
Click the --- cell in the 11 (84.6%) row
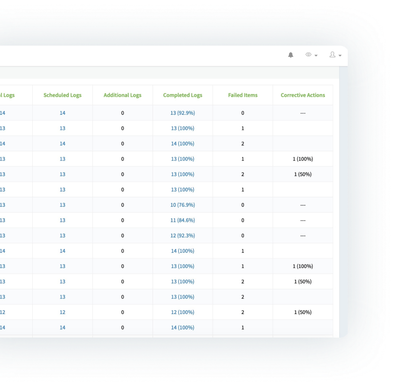[x=303, y=221]
